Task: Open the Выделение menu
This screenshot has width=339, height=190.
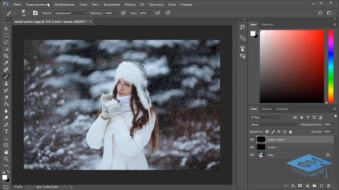Action: click(112, 5)
